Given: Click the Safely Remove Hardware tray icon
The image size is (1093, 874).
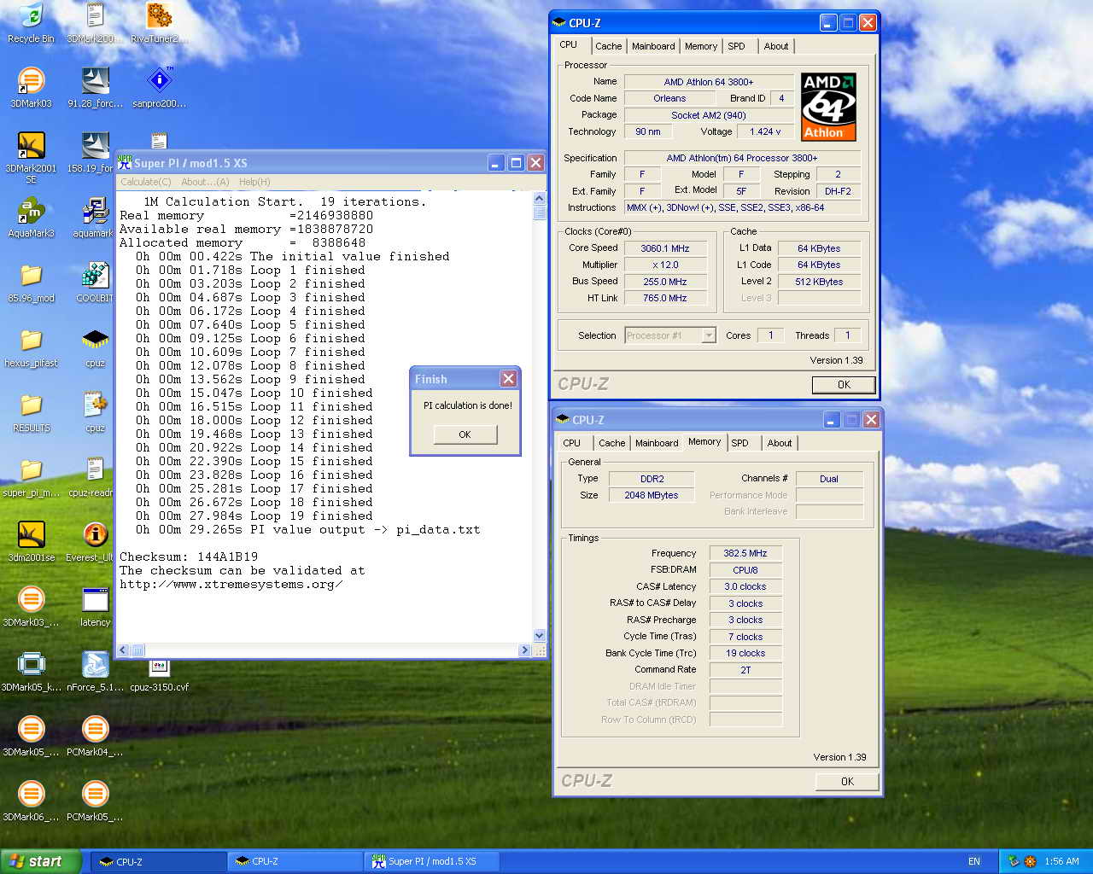Looking at the screenshot, I should 1014,861.
